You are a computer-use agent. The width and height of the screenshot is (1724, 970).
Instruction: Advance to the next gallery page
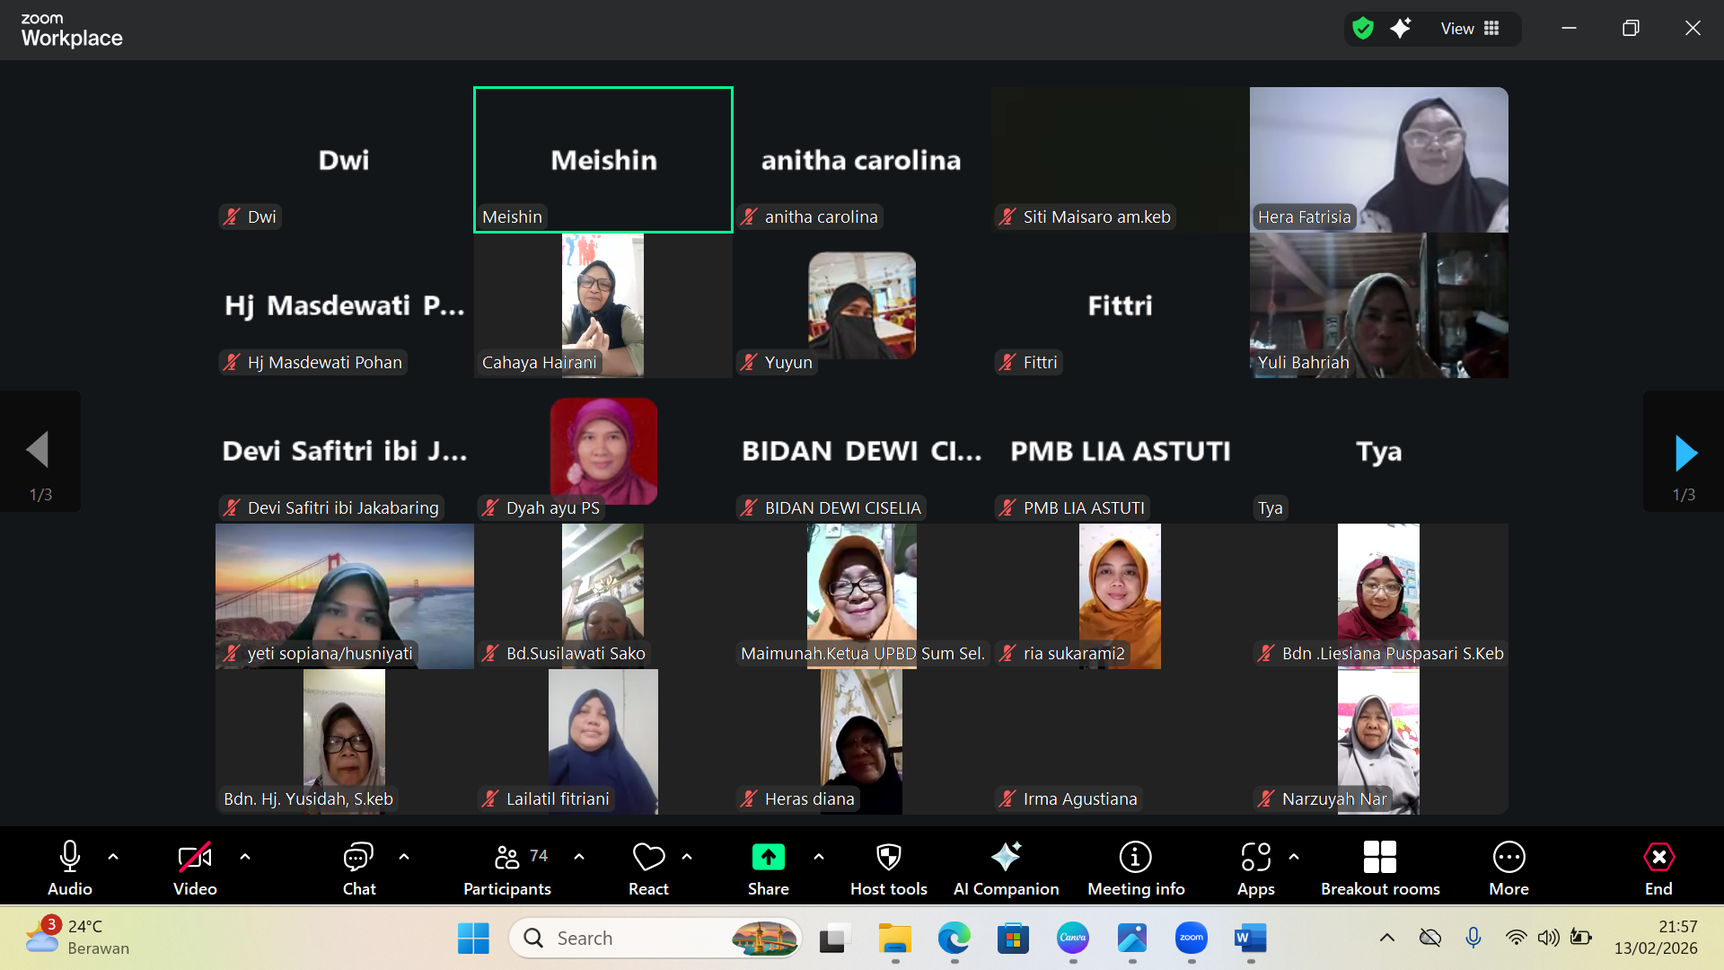1686,452
